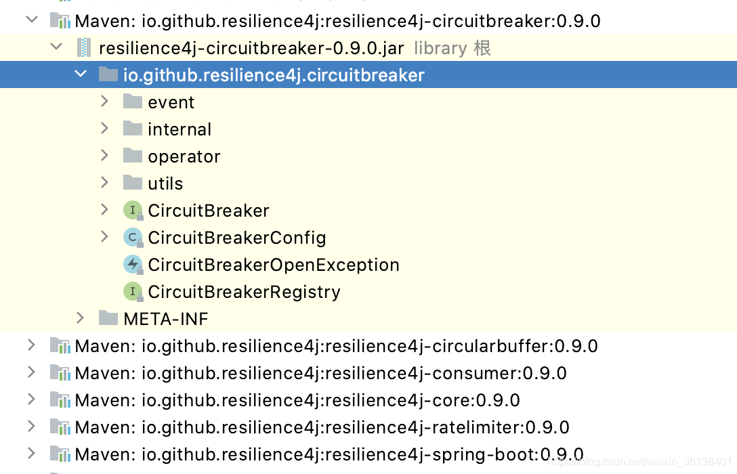This screenshot has width=737, height=474.
Task: Collapse the io.github.resilience4j.circuitbreaker package
Action: [81, 74]
